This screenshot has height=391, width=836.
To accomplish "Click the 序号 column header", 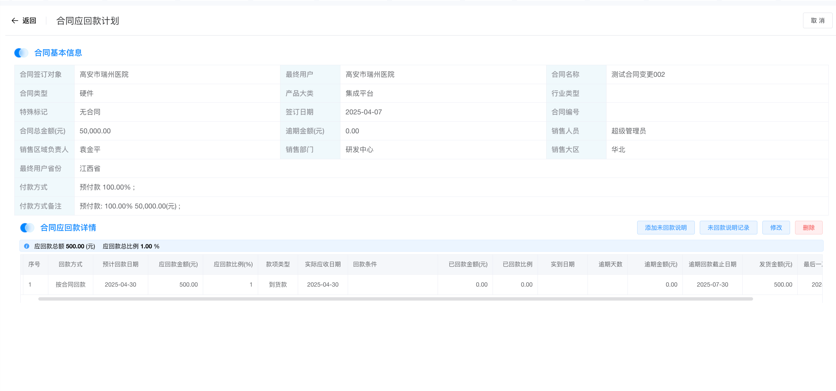I will pos(34,264).
